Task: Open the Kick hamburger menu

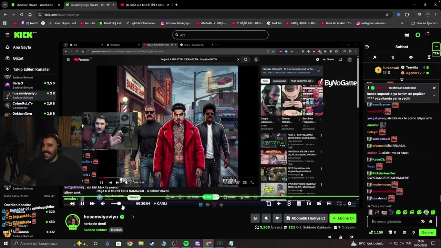Action: 7,35
